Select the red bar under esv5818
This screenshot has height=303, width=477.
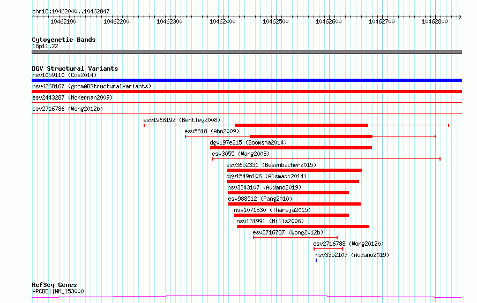point(311,137)
